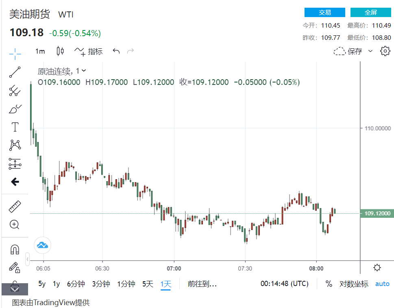Toggle percent scale mode

click(329, 284)
